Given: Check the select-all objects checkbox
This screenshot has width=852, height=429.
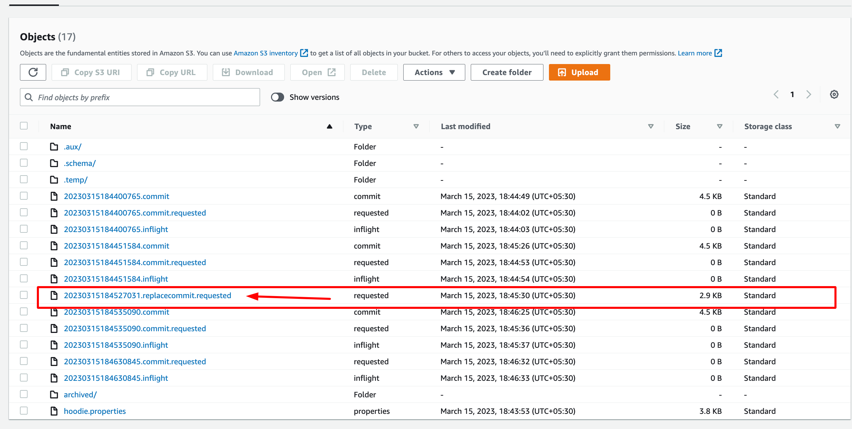Looking at the screenshot, I should 24,126.
